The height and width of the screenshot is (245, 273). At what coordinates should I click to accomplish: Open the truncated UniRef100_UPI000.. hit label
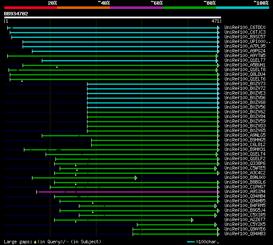[247, 42]
